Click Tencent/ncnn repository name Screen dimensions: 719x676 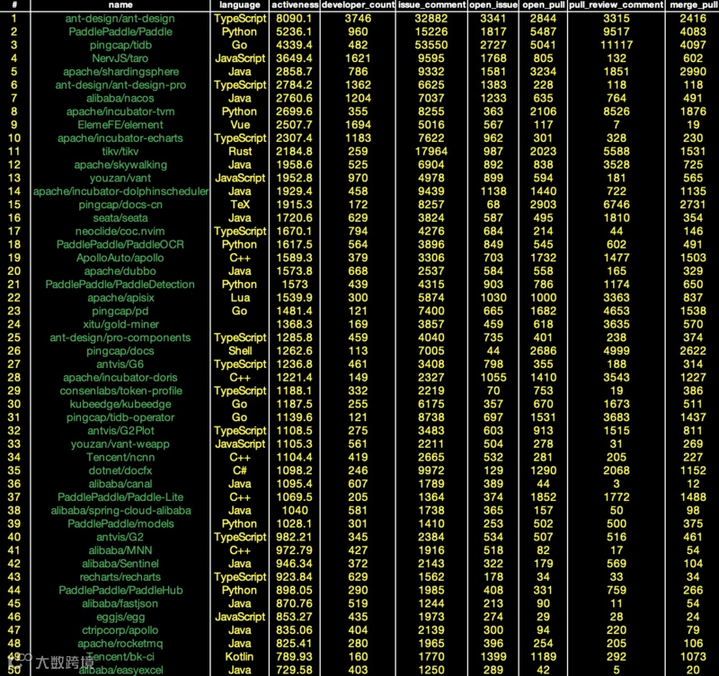click(x=120, y=457)
